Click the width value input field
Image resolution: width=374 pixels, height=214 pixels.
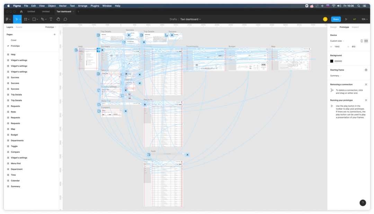coord(338,46)
